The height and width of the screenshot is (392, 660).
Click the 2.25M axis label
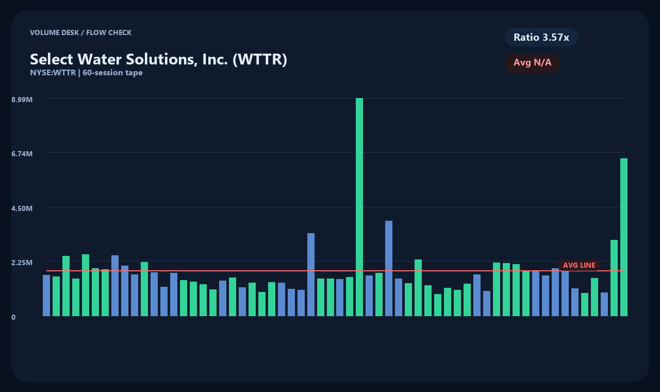pyautogui.click(x=22, y=263)
